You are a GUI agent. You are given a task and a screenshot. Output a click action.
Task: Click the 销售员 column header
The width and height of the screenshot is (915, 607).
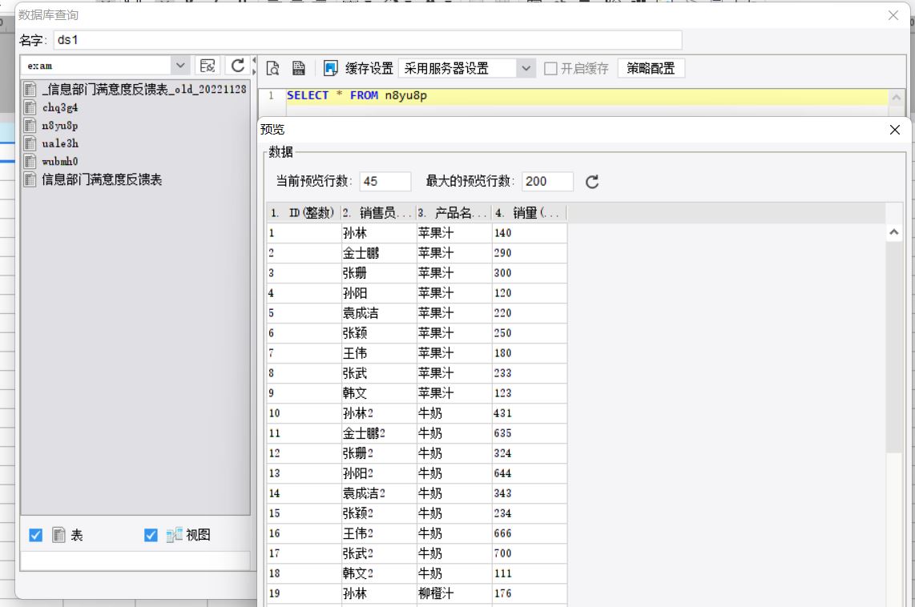(x=376, y=213)
